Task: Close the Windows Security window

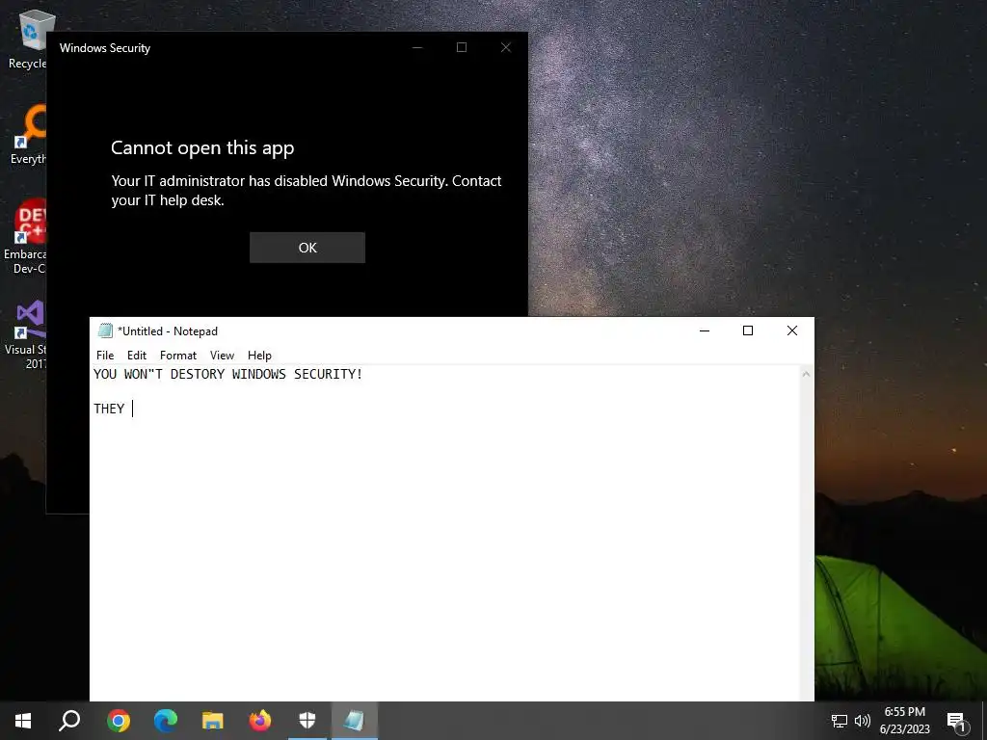Action: pos(505,48)
